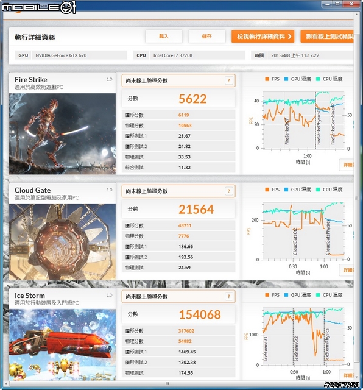Image resolution: width=363 pixels, height=390 pixels.
Task: Minimize the 3DMark window
Action: (328, 4)
